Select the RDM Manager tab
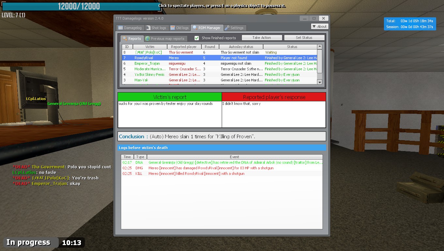The image size is (444, 251). coord(207,28)
